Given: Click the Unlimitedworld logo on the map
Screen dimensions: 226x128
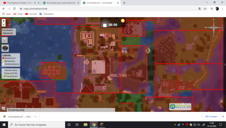Looking at the screenshot, I should (180, 107).
